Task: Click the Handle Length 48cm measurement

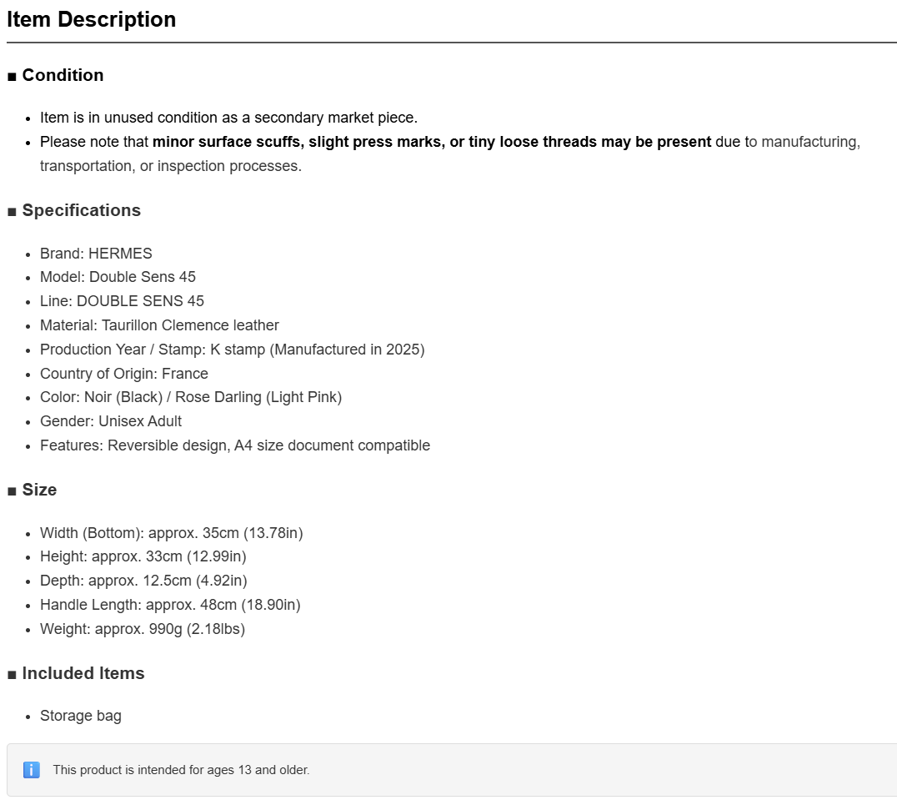Action: [170, 605]
